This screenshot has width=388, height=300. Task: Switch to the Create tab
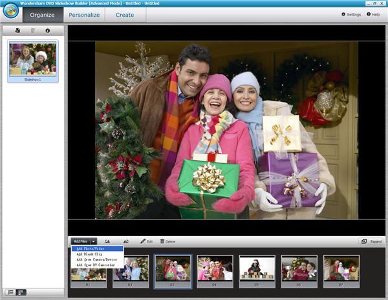click(x=125, y=15)
